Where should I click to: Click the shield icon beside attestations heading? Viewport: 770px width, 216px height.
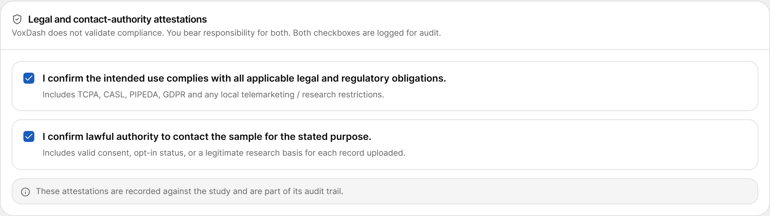click(17, 19)
